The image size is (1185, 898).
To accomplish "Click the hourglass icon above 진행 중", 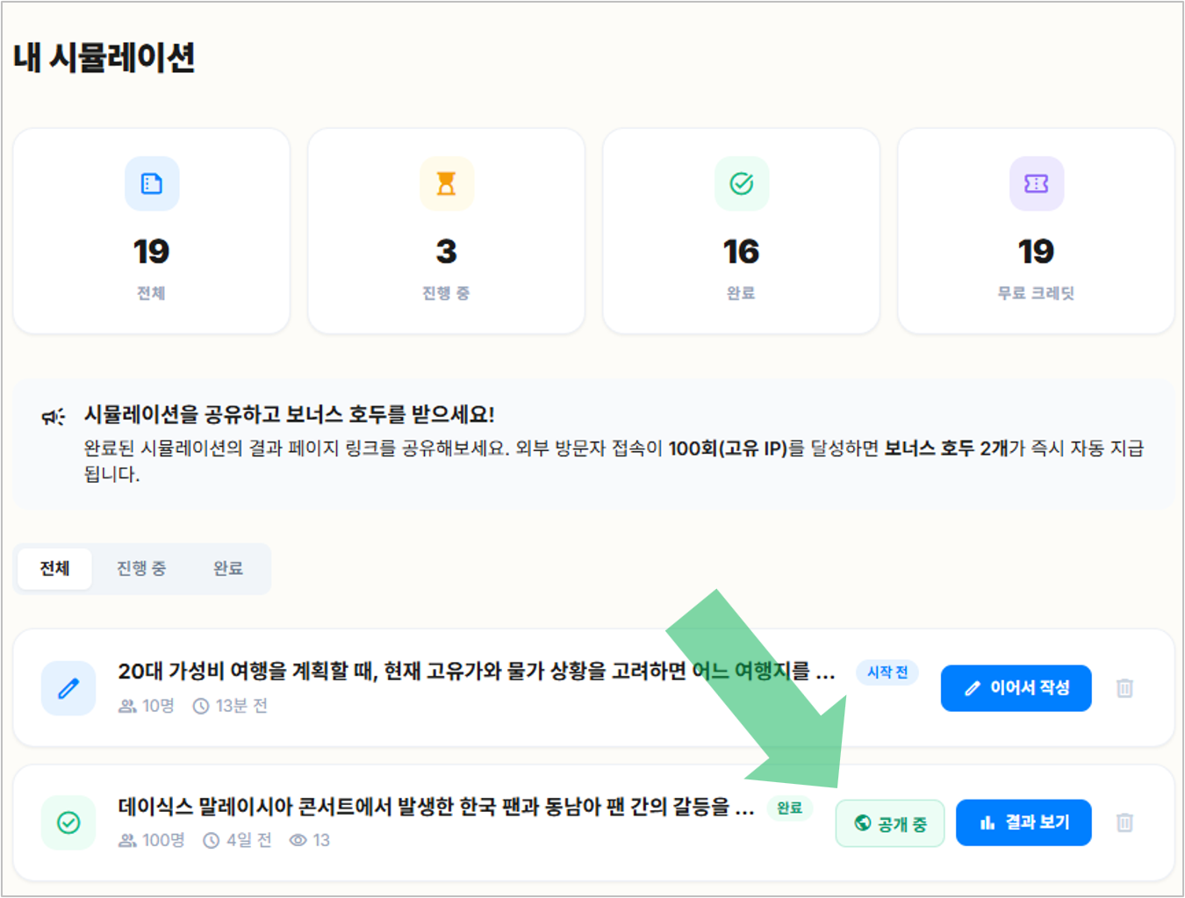I will (447, 183).
